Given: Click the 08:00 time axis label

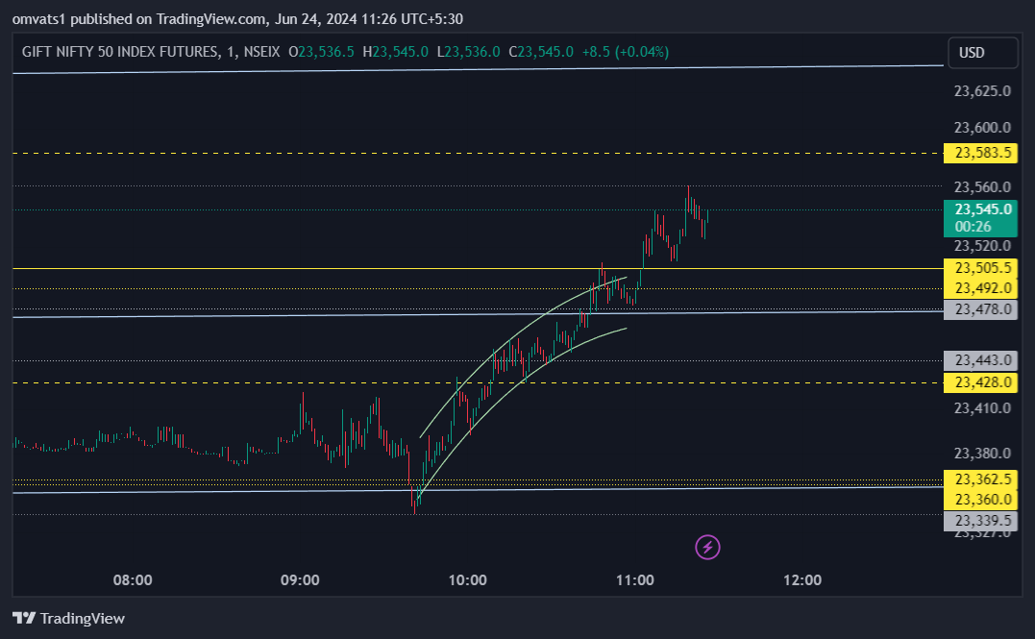Looking at the screenshot, I should (133, 580).
